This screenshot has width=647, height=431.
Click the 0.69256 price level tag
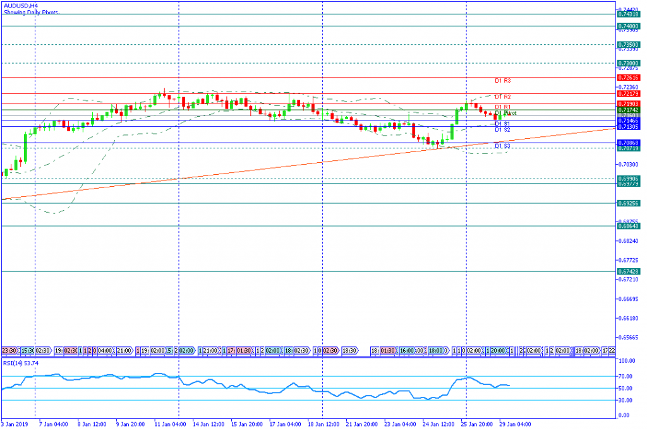629,203
